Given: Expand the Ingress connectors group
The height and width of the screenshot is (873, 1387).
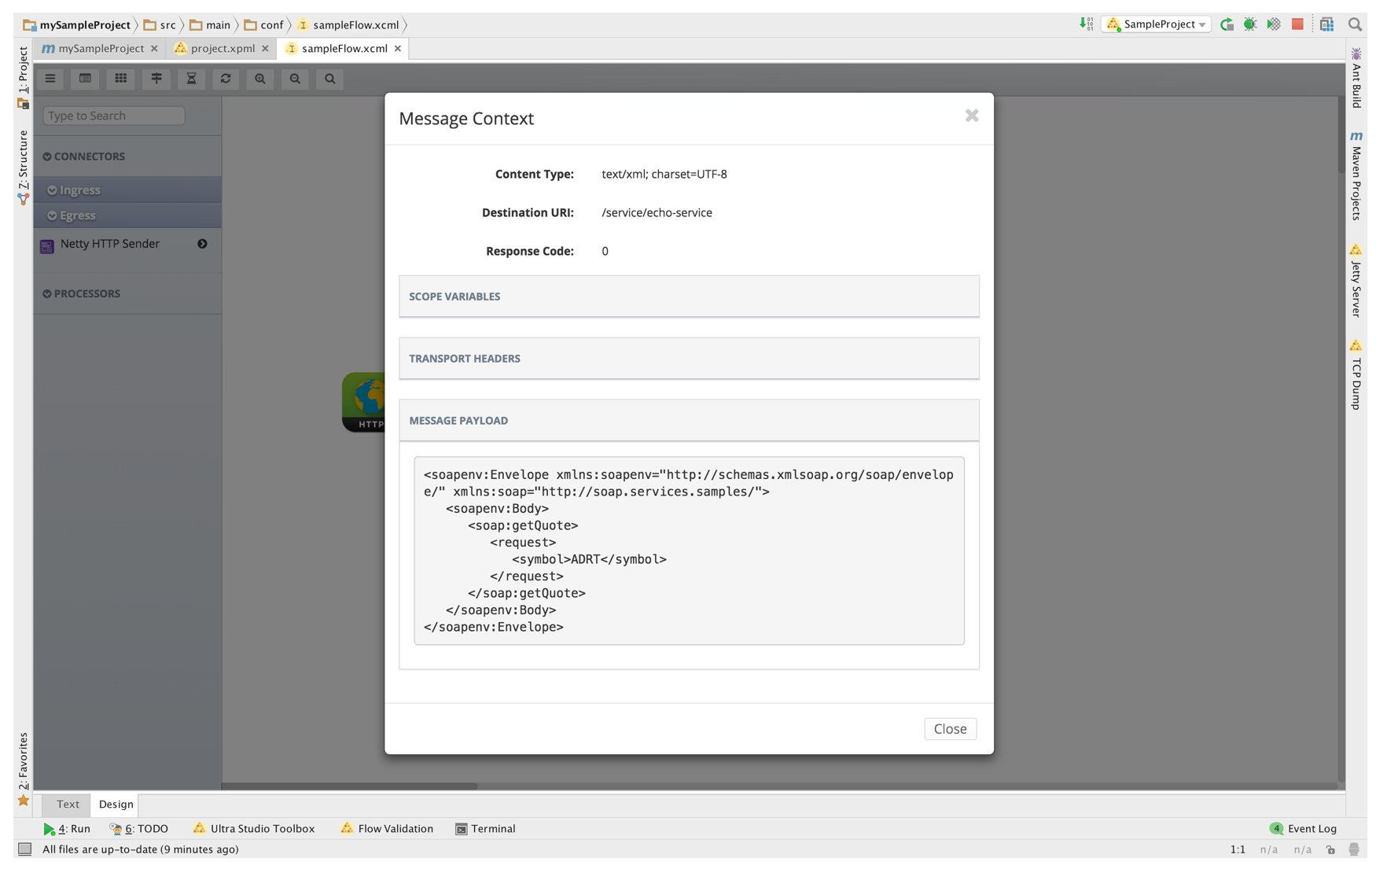Looking at the screenshot, I should coord(127,190).
